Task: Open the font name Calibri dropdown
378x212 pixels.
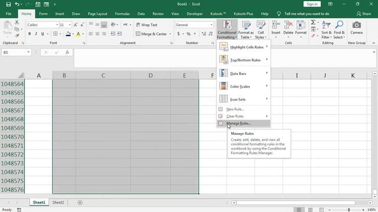Action: coord(57,25)
